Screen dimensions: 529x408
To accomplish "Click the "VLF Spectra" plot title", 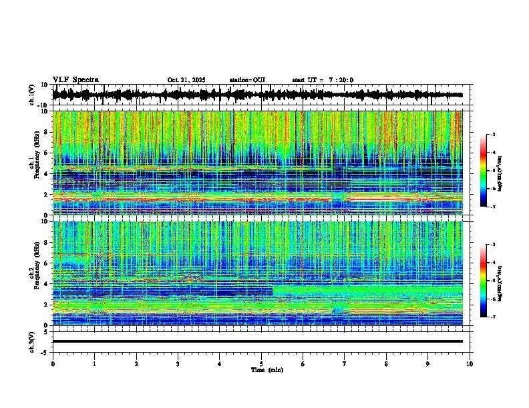I will 75,80.
